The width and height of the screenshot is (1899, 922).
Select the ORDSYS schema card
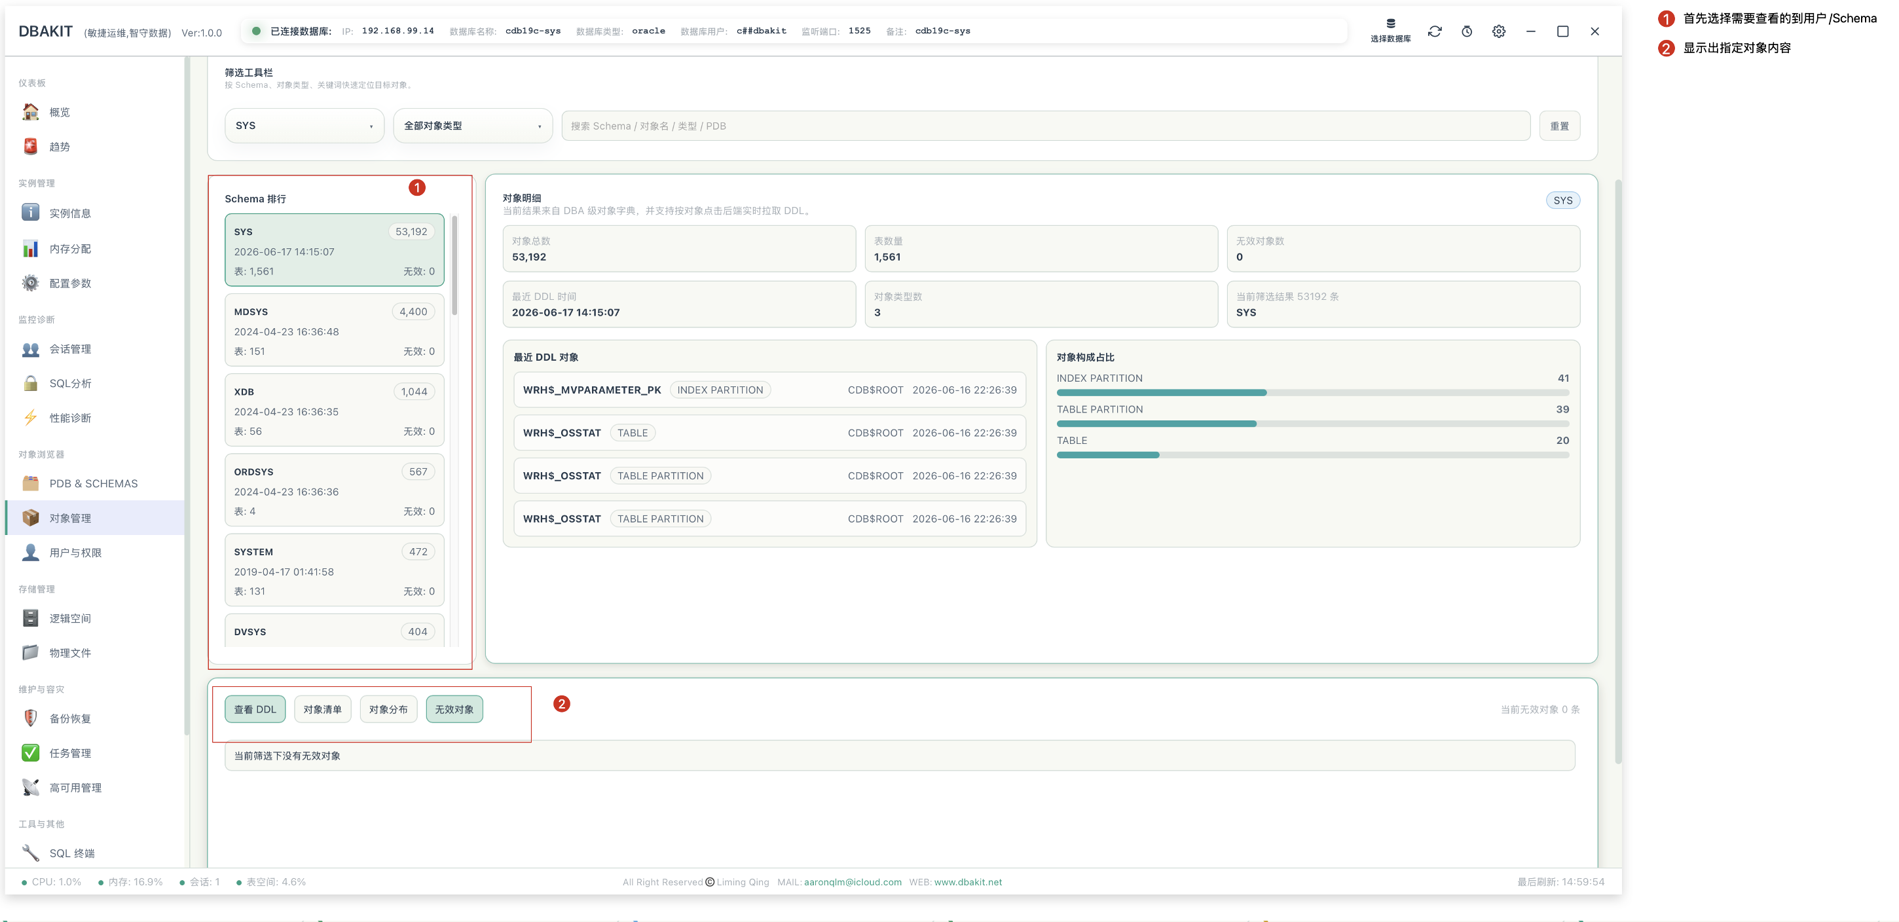coord(335,491)
